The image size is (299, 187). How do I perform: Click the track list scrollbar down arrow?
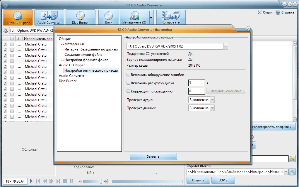point(295,119)
